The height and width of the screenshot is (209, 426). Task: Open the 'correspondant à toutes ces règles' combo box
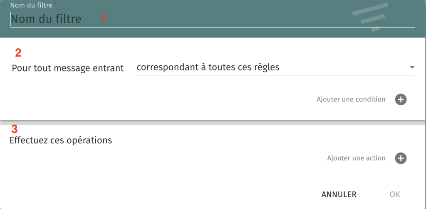(x=275, y=67)
